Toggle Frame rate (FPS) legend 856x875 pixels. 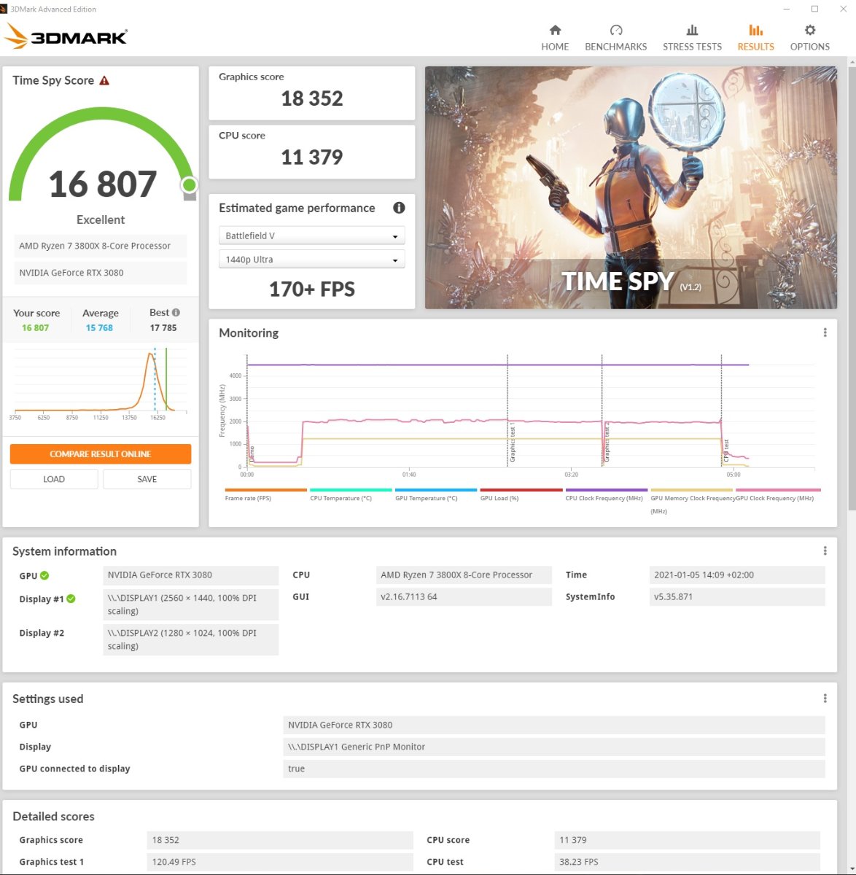click(x=265, y=494)
